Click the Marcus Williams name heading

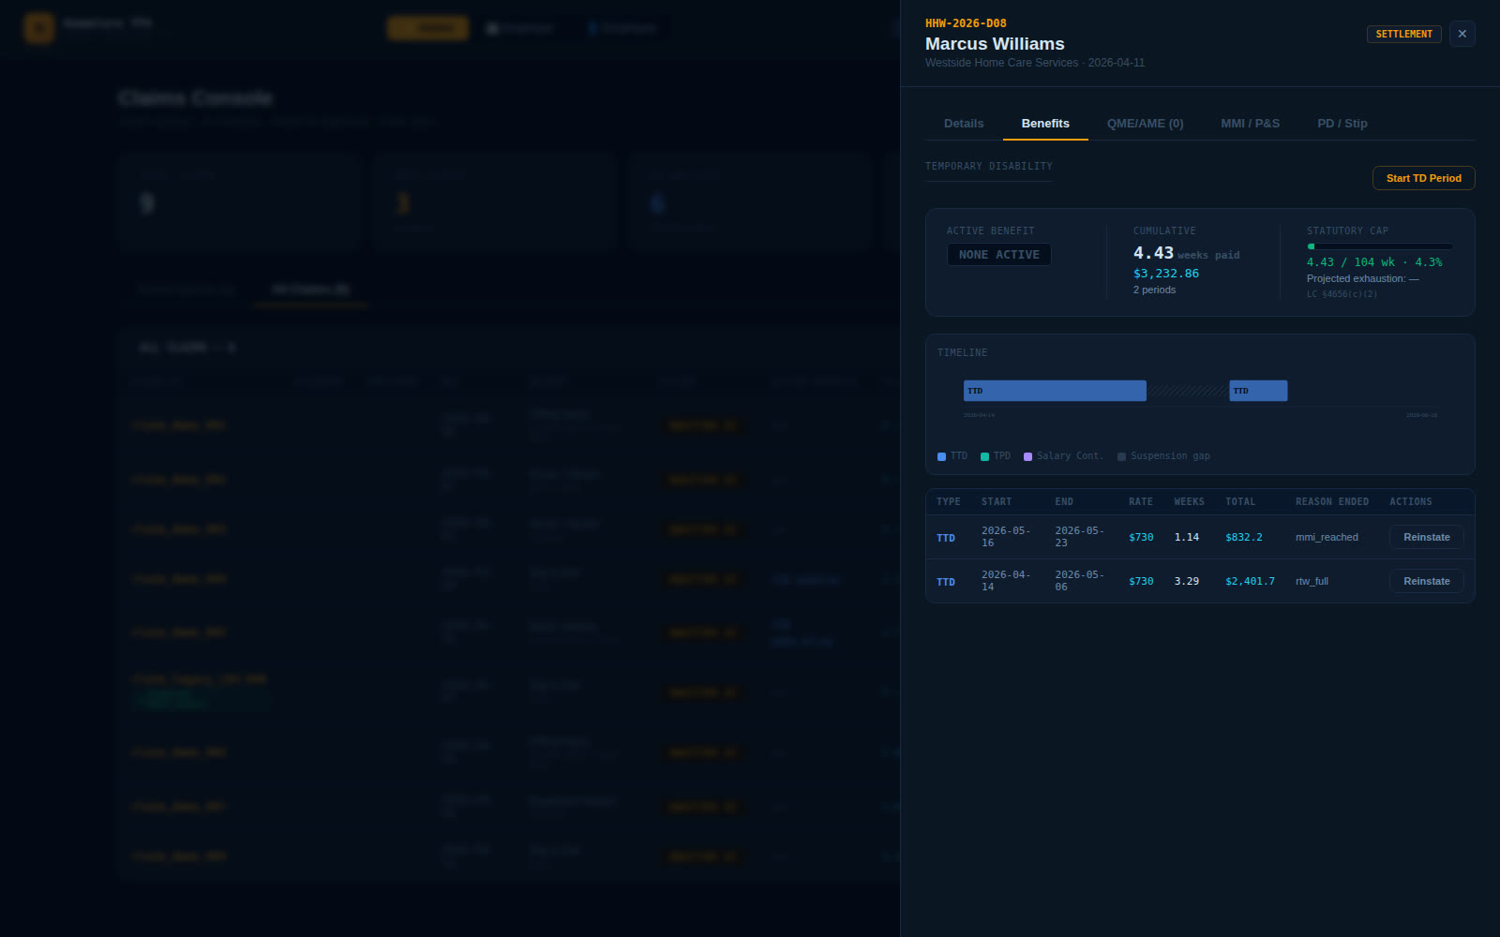tap(995, 44)
